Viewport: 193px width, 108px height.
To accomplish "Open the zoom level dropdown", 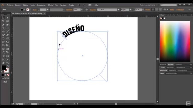I will pyautogui.click(x=24, y=104).
